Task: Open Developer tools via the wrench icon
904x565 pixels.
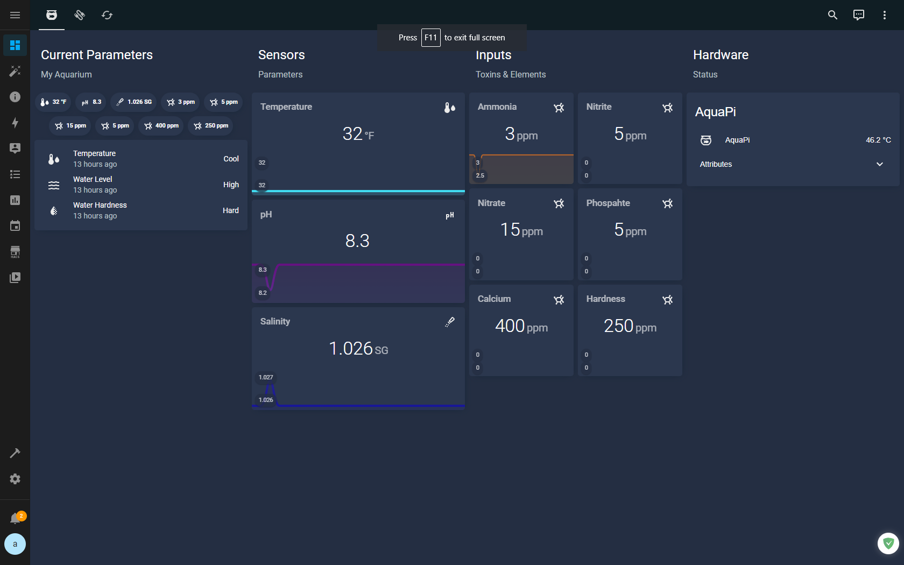Action: (15, 453)
